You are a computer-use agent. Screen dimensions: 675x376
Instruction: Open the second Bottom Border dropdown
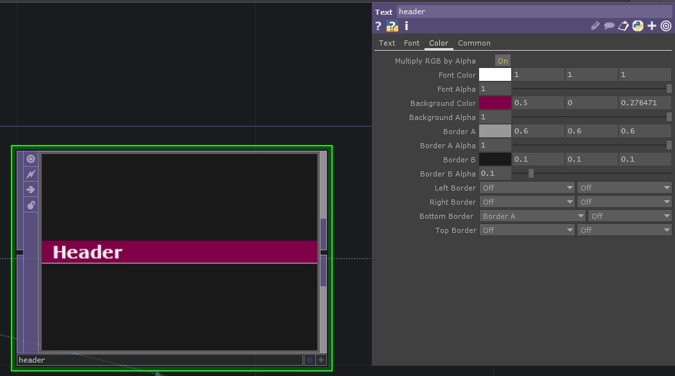coord(629,216)
